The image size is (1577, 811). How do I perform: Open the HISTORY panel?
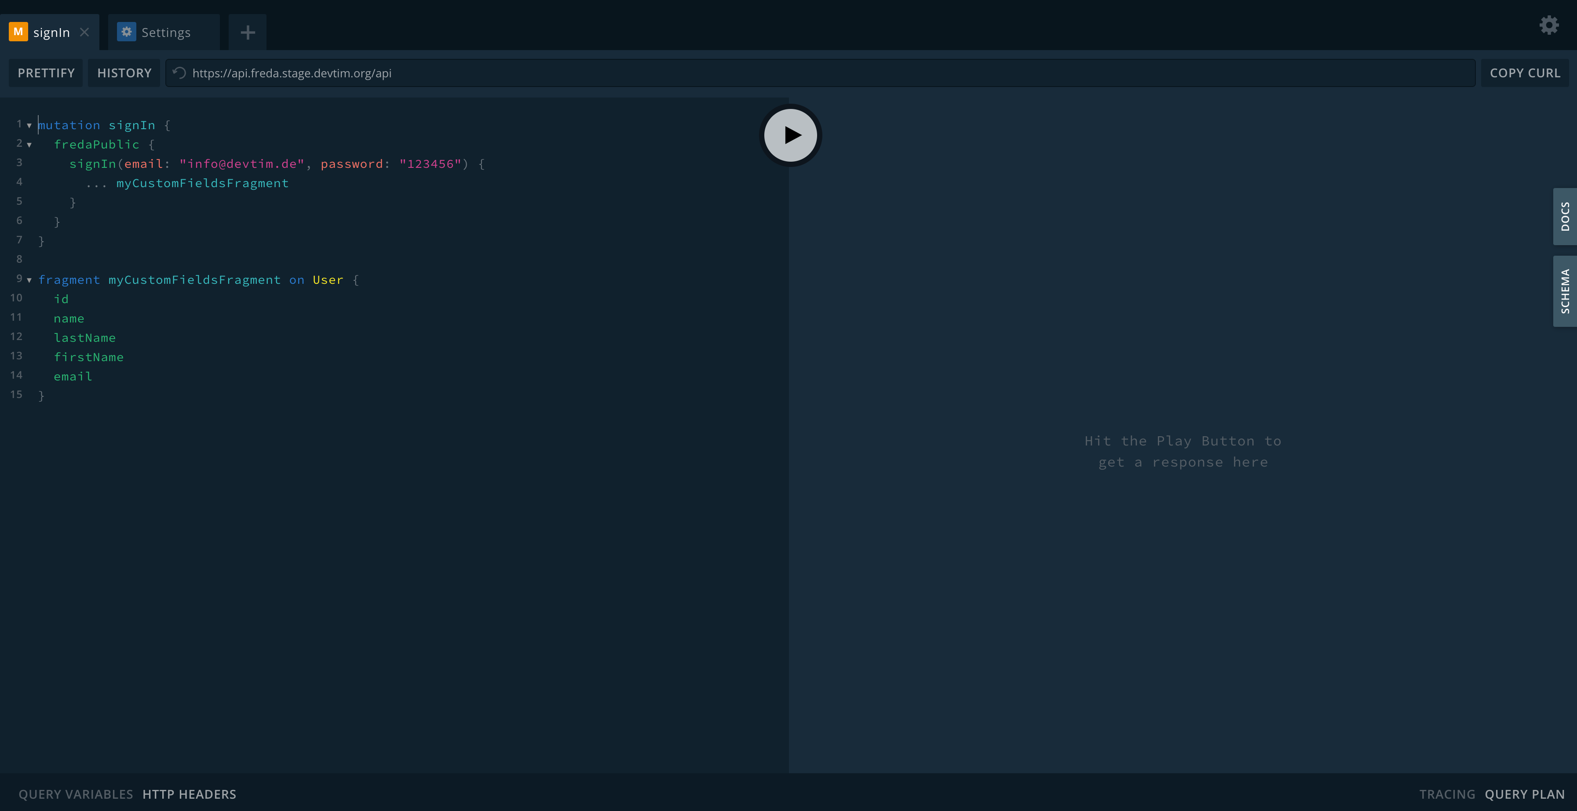(124, 73)
